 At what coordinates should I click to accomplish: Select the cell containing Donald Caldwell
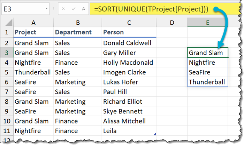click(x=129, y=43)
